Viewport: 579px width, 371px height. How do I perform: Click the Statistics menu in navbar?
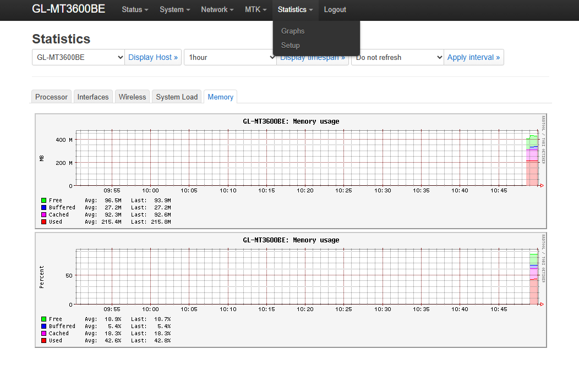295,10
